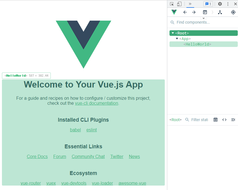Viewport: 238px width, 190px height.
Task: Open the vue-loader ecosystem link
Action: tap(102, 183)
